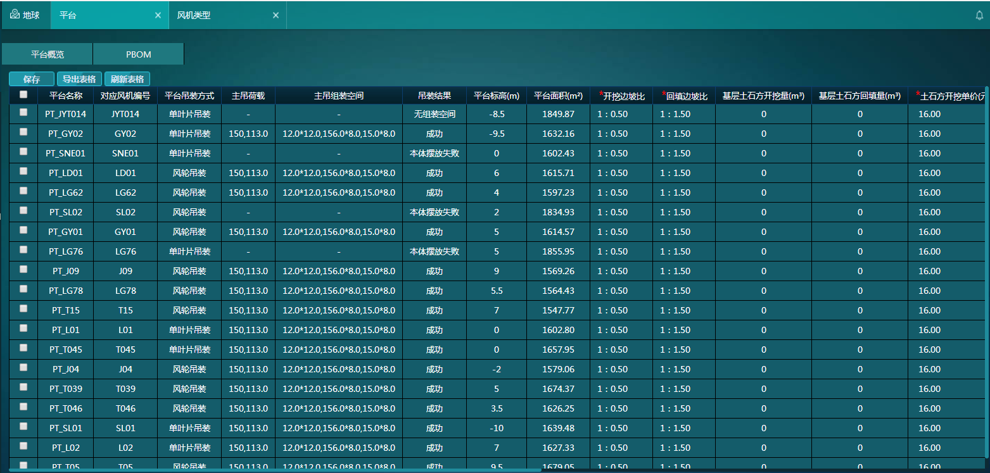This screenshot has height=473, width=990.
Task: Click the 基层土石方开挖量(m³) column header
Action: click(763, 96)
